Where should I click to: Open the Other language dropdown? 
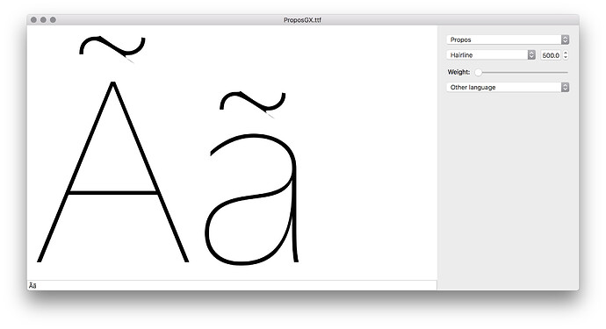click(x=508, y=87)
